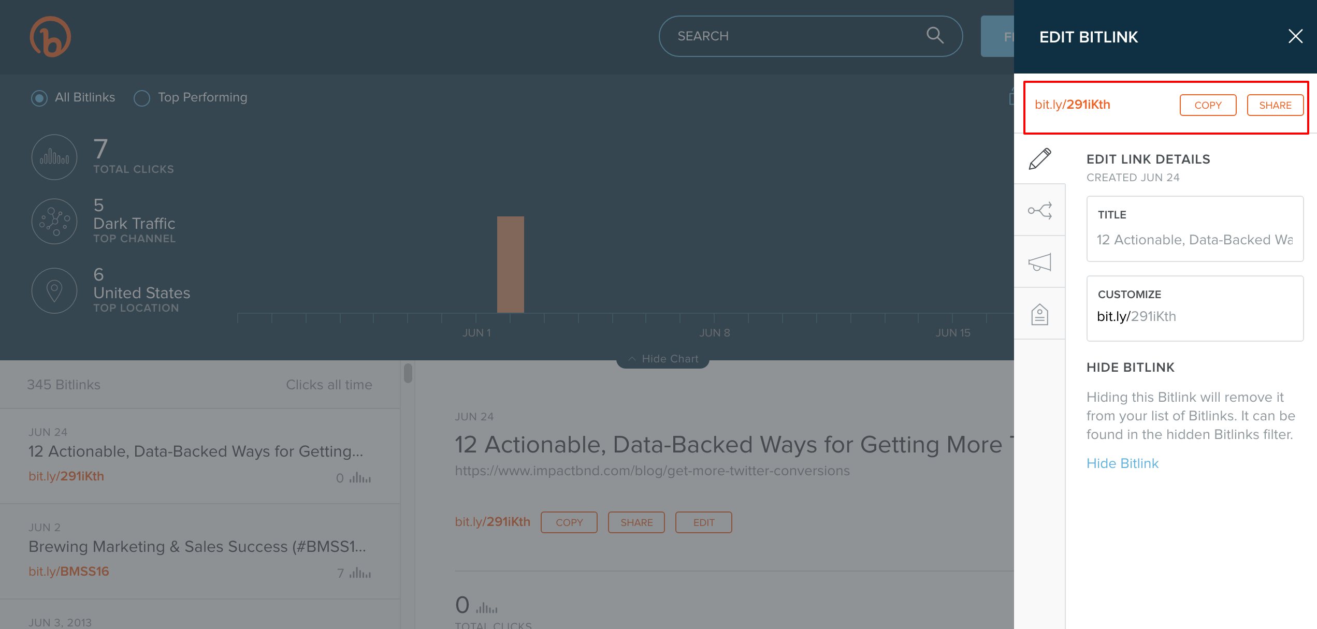Click the bit.ly/291iKth link in panel header
1317x629 pixels.
point(1072,105)
